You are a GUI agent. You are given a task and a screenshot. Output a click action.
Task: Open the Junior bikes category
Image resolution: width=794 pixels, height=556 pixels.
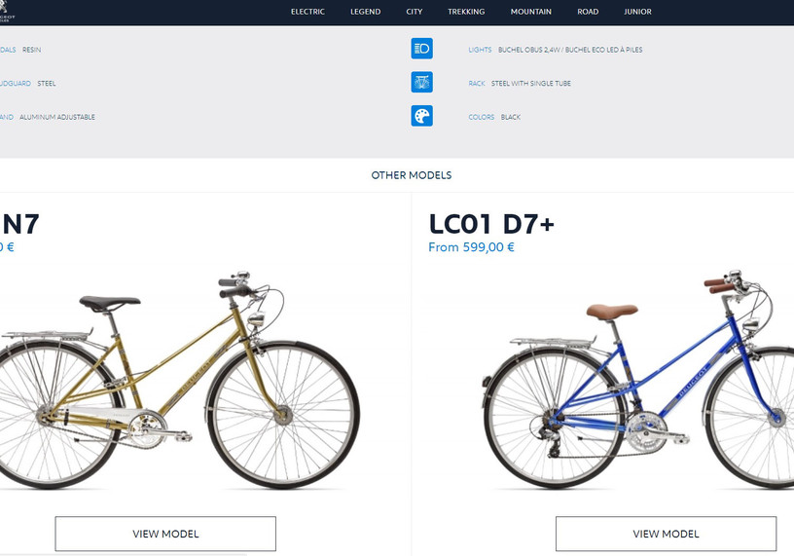pos(637,12)
